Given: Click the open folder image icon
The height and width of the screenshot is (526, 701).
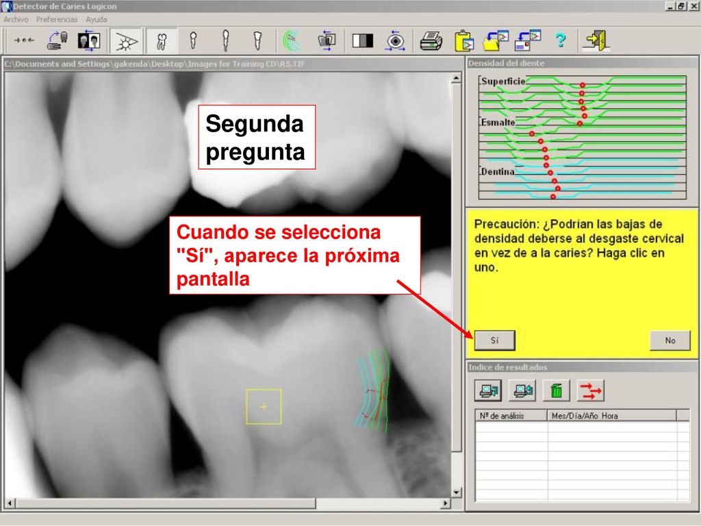Looking at the screenshot, I should click(x=496, y=40).
